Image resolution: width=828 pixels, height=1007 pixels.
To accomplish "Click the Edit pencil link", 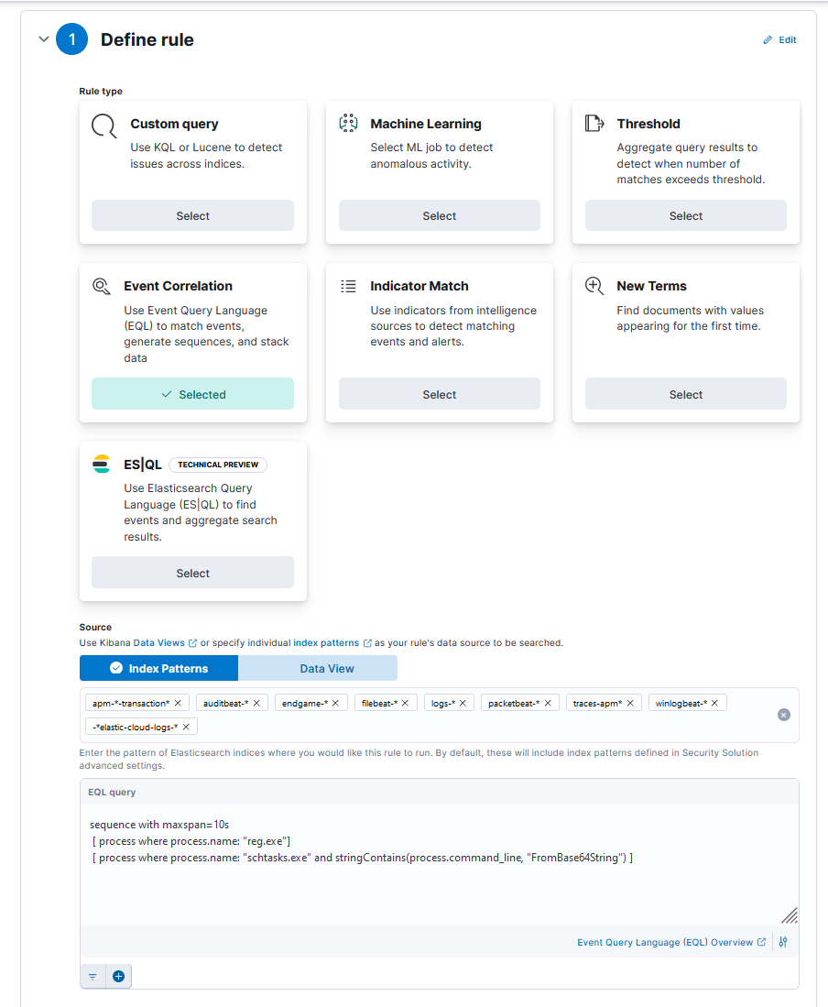I will click(x=780, y=40).
